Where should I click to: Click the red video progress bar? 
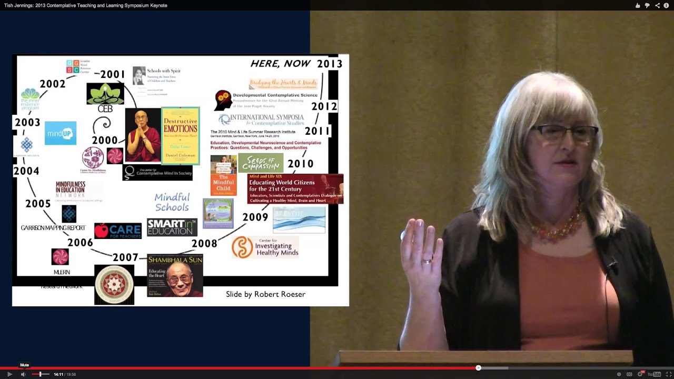click(x=239, y=368)
